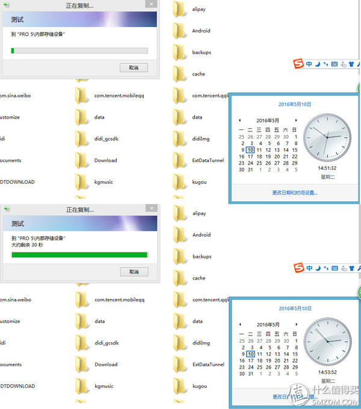
Task: Click 取消 in the copy dialog without remaining time
Action: point(134,68)
